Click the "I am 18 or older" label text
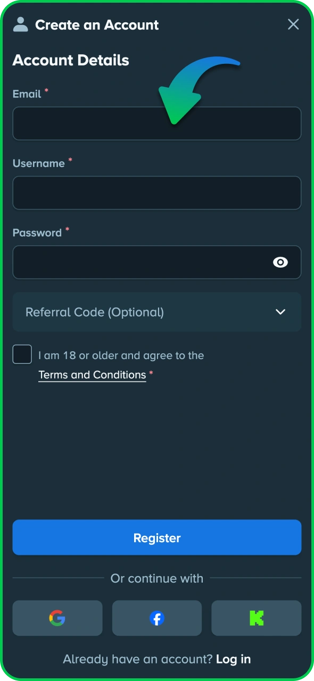314x681 pixels. (x=121, y=355)
